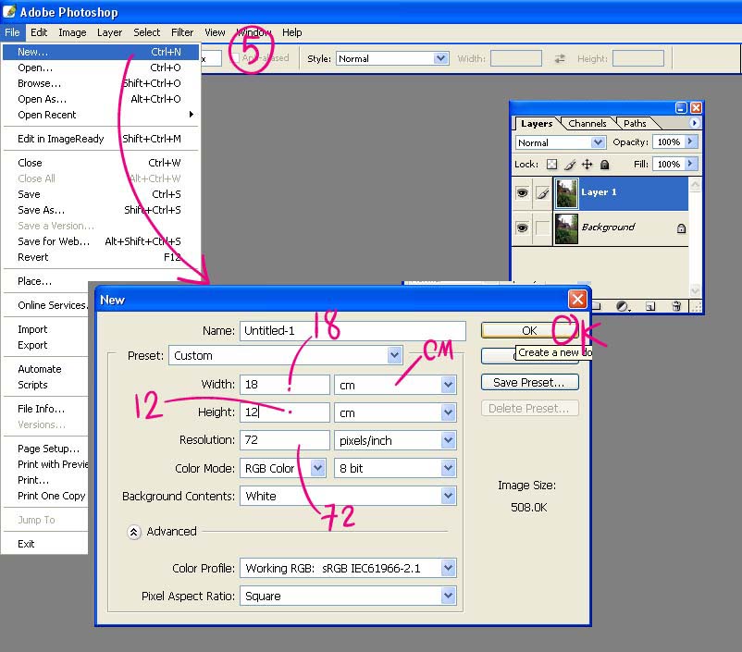
Task: Collapse the Advanced section toggle
Action: tap(134, 532)
